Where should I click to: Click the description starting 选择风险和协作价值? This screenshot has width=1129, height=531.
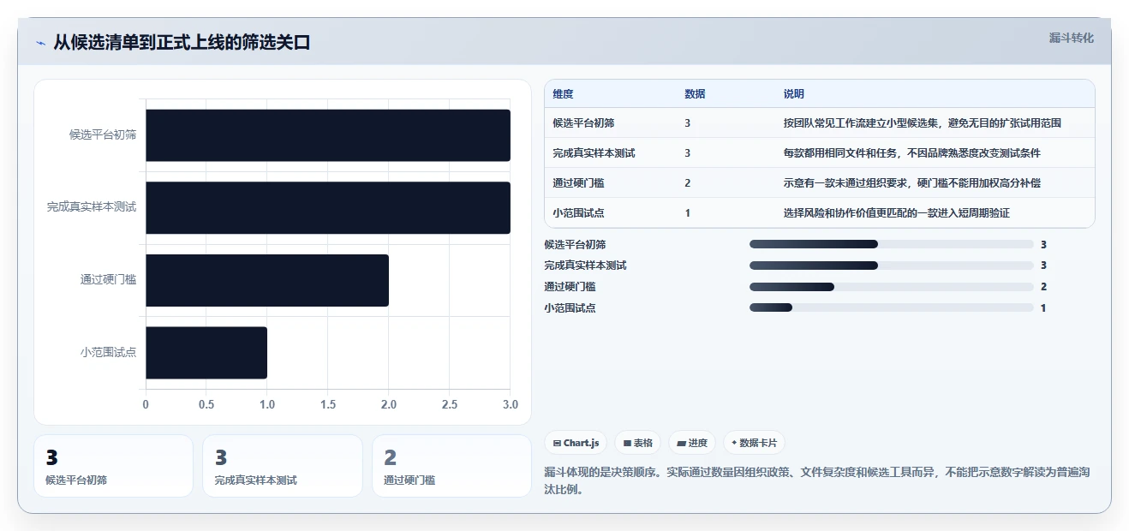click(x=897, y=213)
